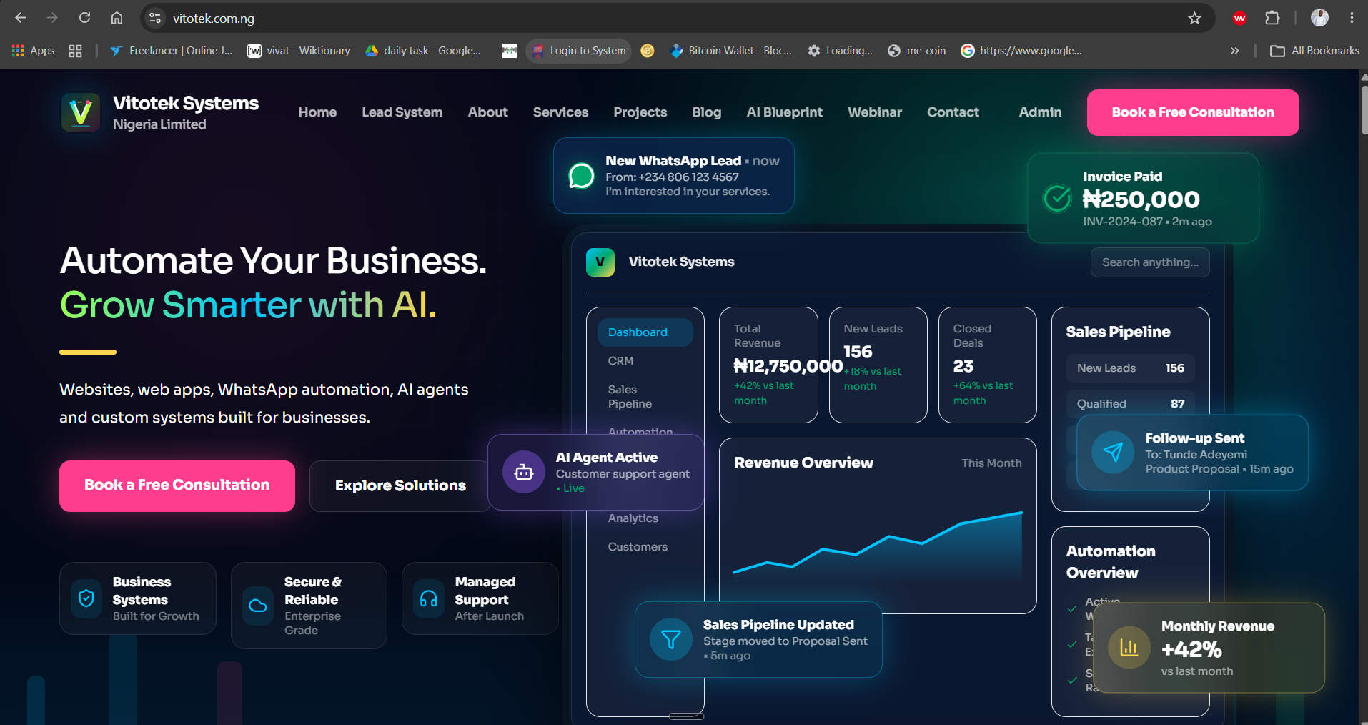
Task: Select Analytics in the mockup sidebar
Action: [x=633, y=518]
